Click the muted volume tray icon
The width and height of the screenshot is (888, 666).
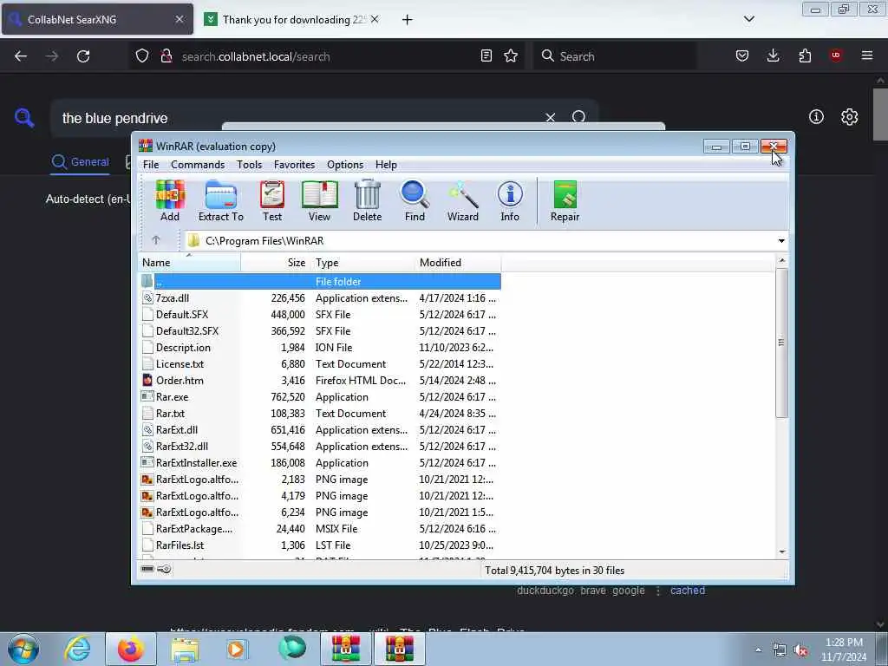[800, 650]
